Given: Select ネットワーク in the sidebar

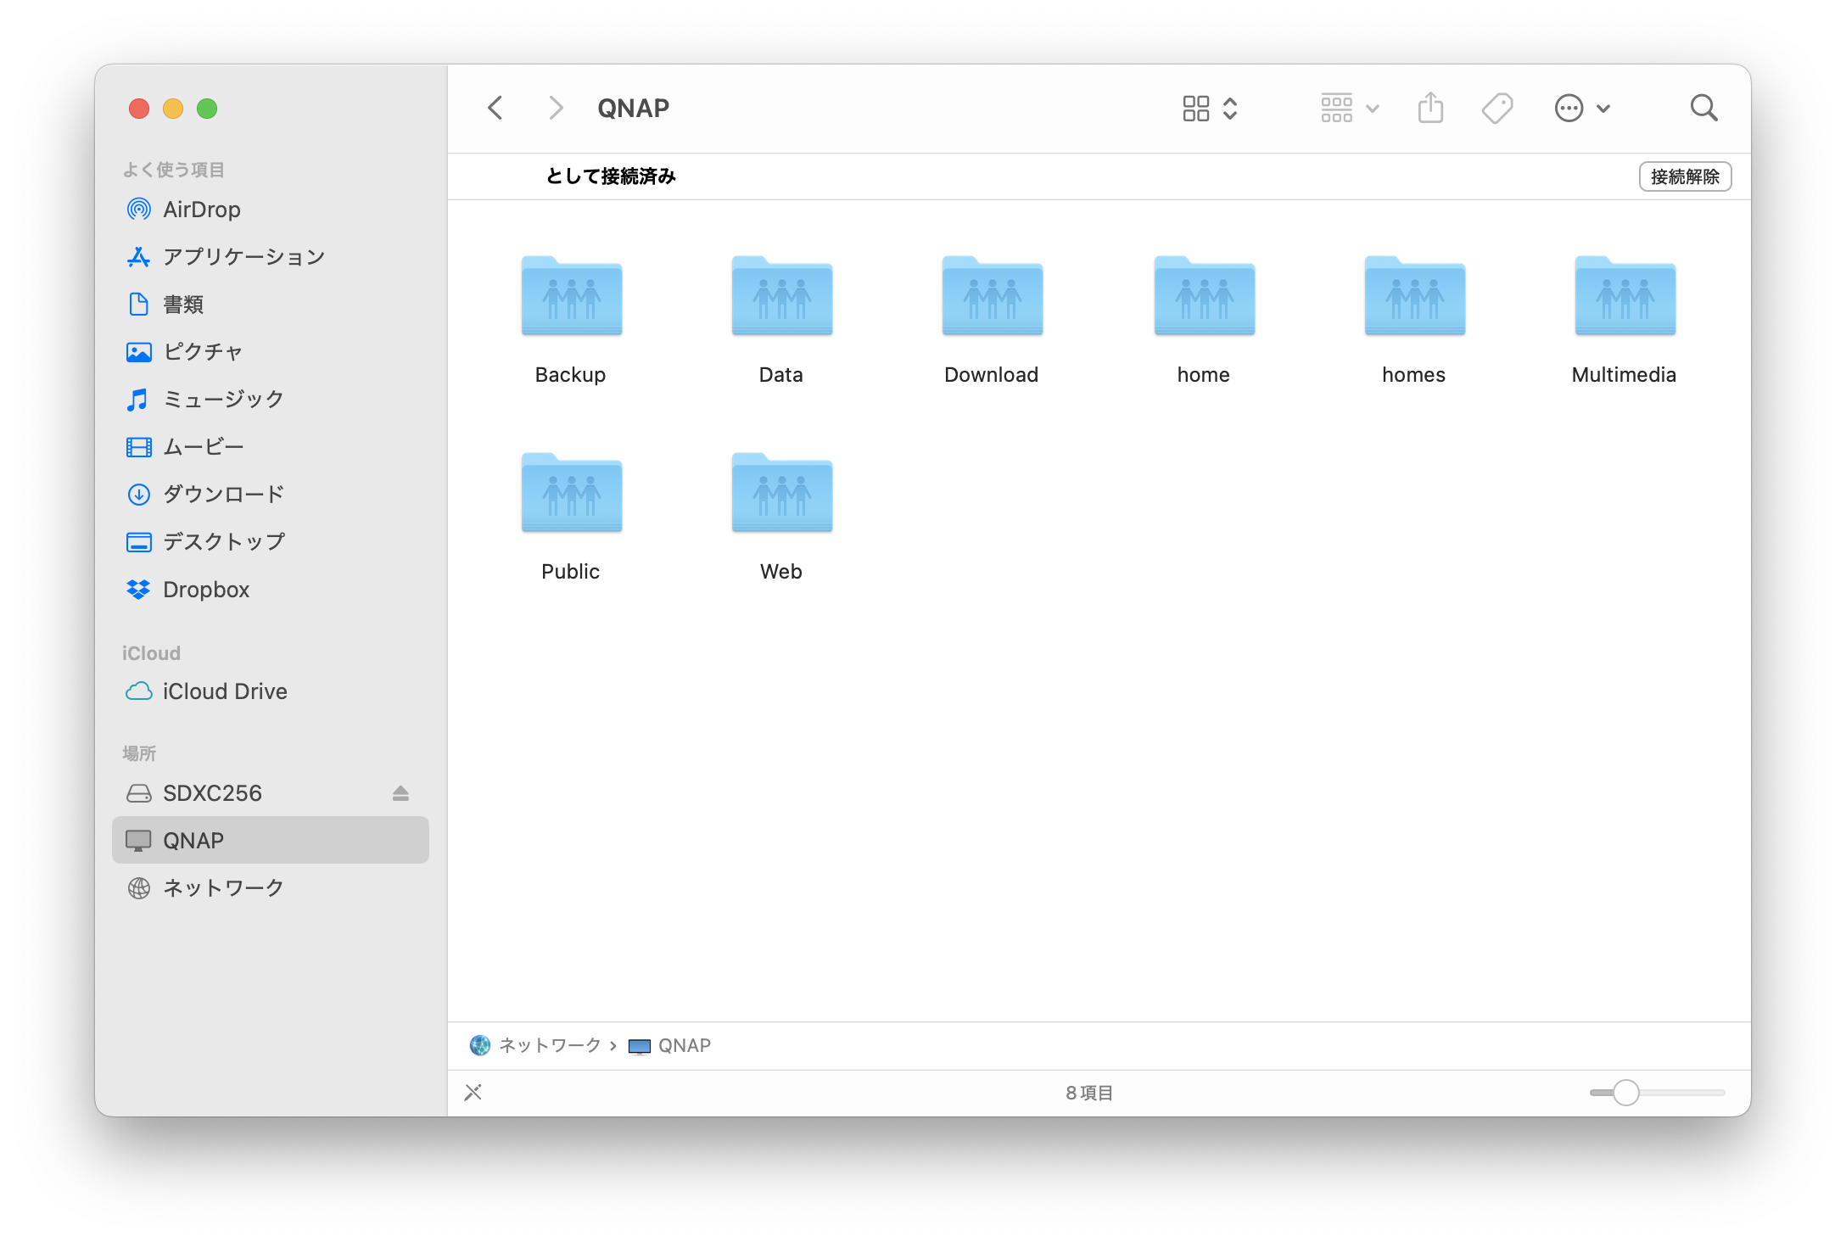Looking at the screenshot, I should (222, 888).
